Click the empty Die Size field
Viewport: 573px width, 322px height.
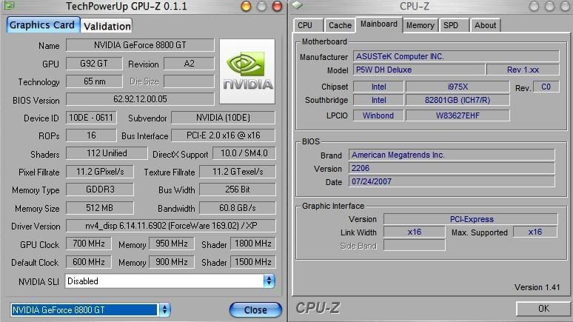coord(189,81)
